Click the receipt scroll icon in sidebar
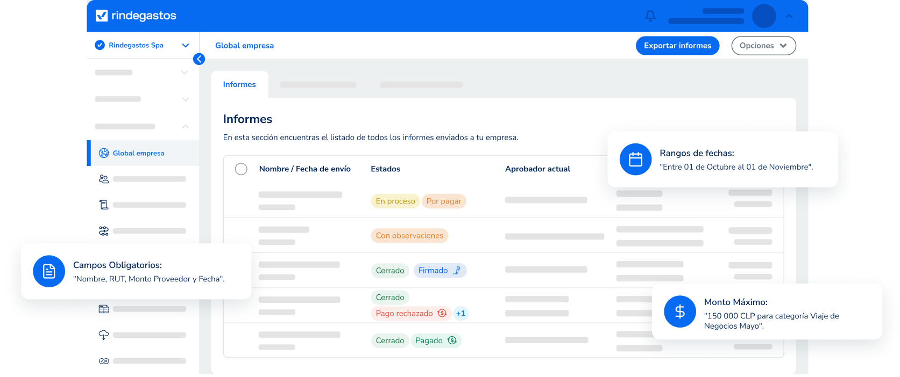 [104, 205]
